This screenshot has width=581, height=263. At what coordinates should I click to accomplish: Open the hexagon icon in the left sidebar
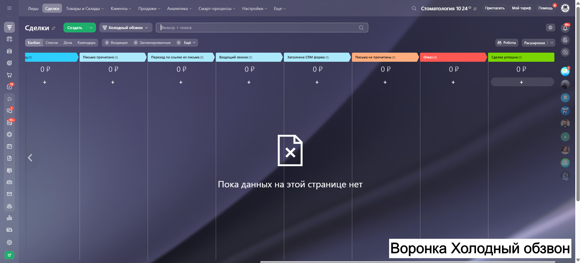tap(9, 134)
